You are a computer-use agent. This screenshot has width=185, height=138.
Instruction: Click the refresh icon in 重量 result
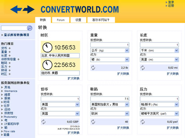[x=93, y=68]
